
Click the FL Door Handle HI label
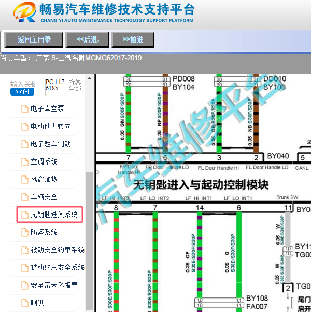point(218,168)
